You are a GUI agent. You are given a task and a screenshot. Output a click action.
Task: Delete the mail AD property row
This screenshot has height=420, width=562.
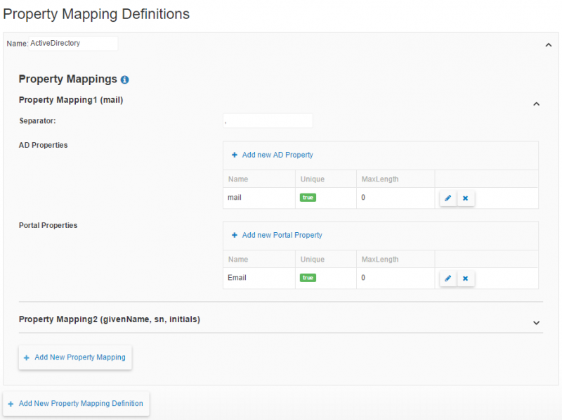pos(466,198)
